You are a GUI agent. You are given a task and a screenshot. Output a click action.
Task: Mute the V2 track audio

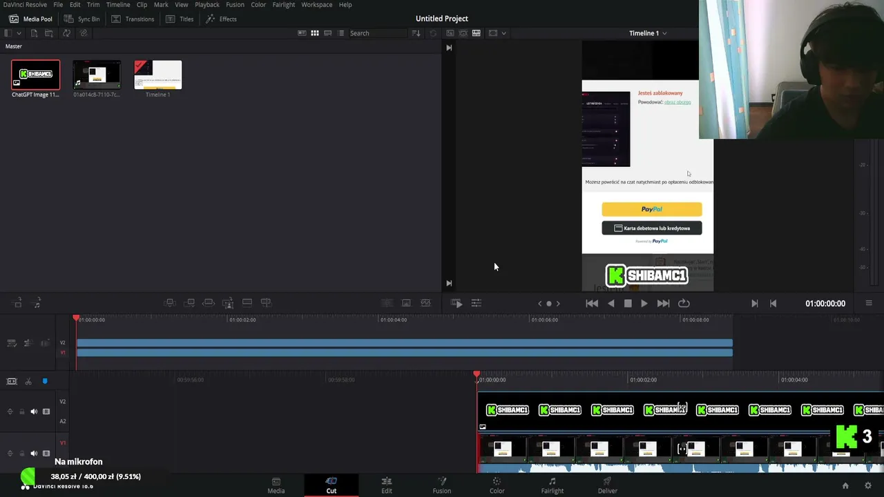34,411
